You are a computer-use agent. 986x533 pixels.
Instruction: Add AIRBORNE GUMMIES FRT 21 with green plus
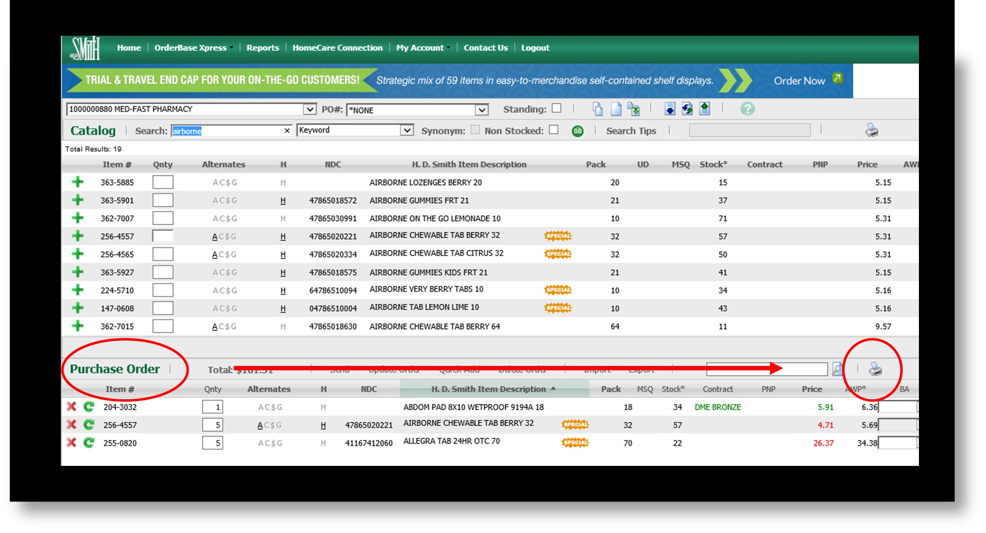point(77,200)
